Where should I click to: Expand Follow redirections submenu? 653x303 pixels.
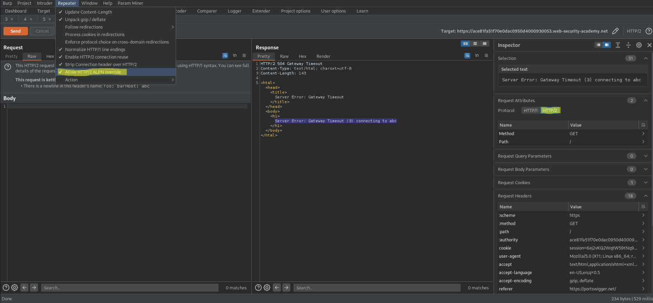pyautogui.click(x=116, y=27)
